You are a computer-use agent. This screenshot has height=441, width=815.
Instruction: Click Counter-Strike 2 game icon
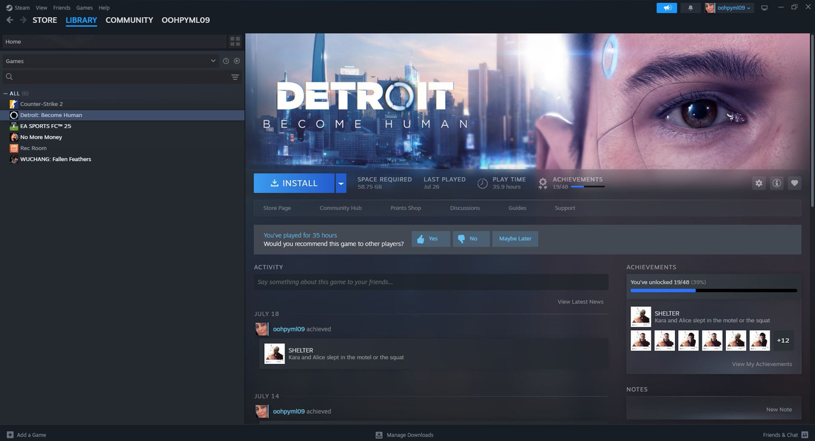[14, 104]
